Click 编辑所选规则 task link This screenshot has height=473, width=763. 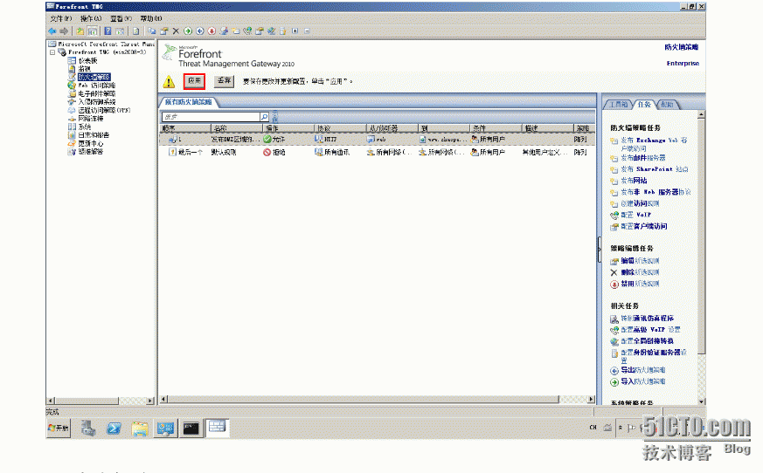tap(640, 261)
